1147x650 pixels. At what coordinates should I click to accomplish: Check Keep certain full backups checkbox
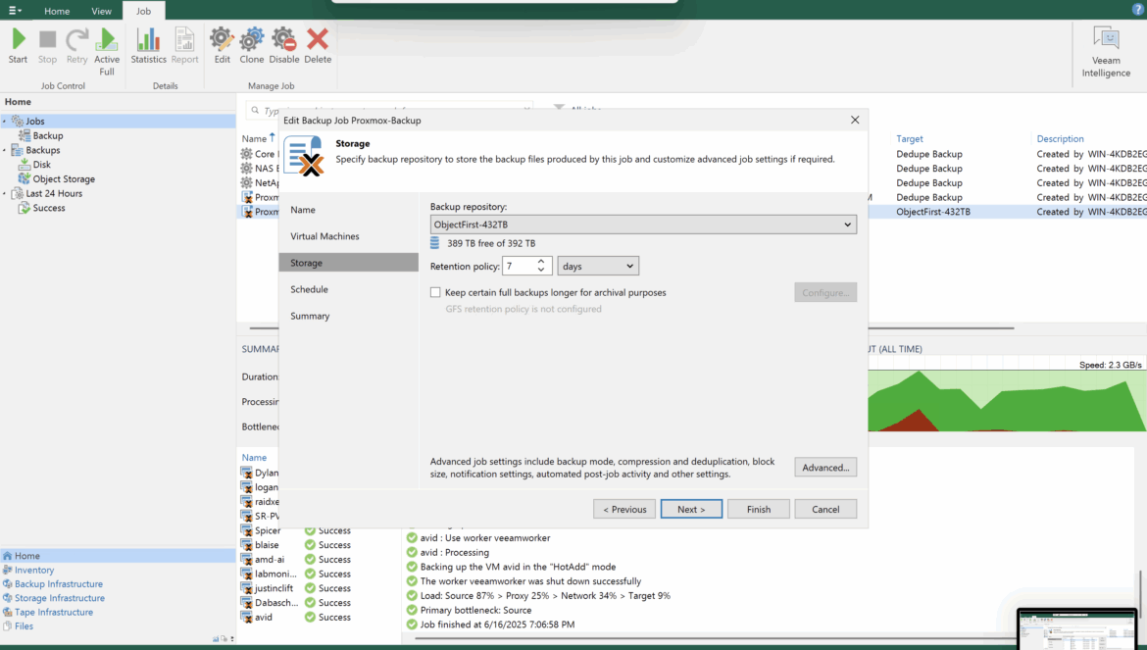pyautogui.click(x=435, y=292)
